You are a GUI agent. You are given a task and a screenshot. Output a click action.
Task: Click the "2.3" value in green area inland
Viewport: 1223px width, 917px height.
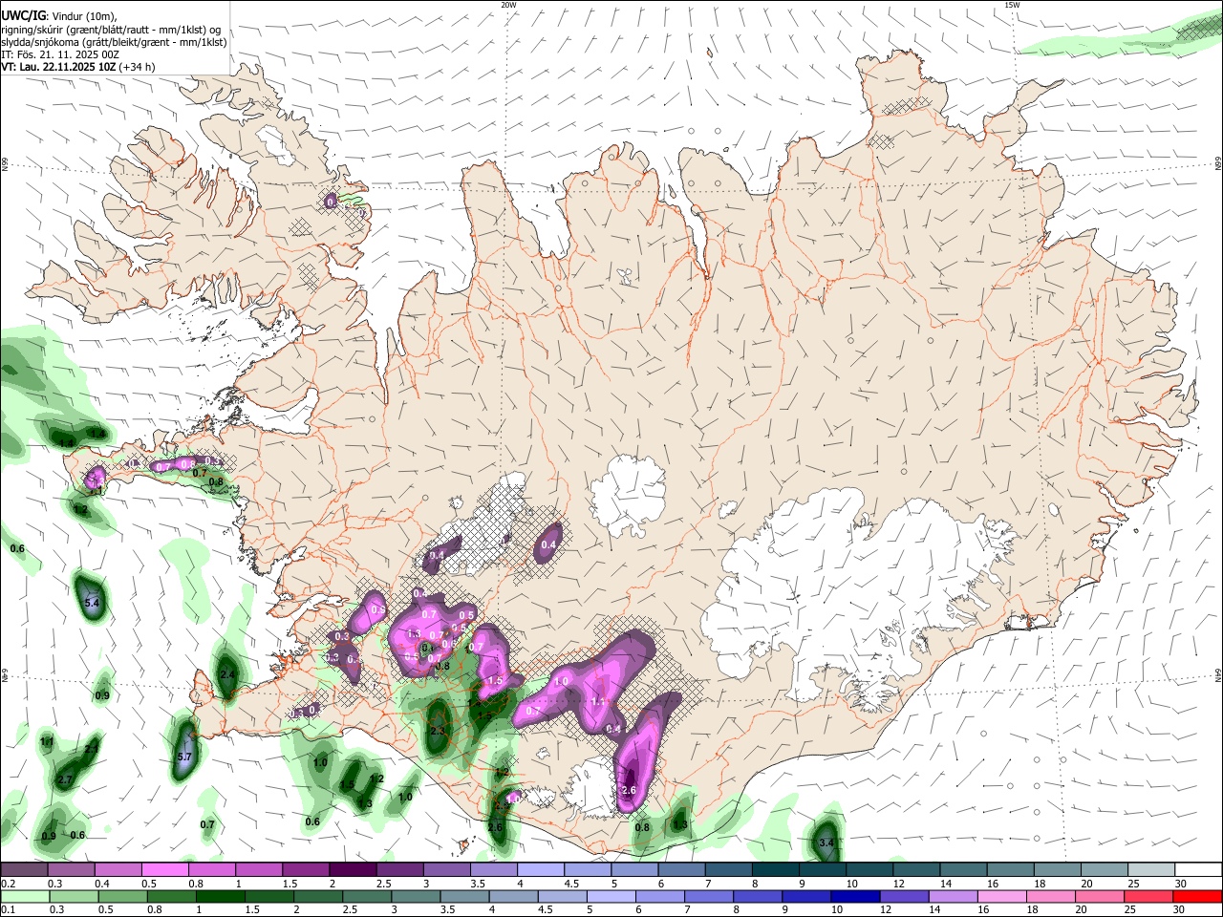[438, 731]
